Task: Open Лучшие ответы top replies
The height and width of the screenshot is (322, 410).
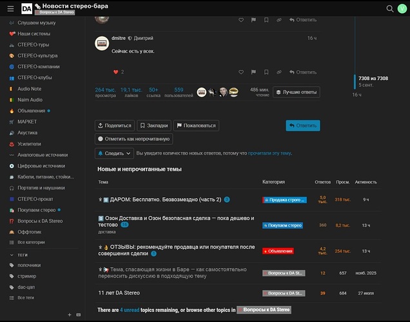Action: coord(297,92)
